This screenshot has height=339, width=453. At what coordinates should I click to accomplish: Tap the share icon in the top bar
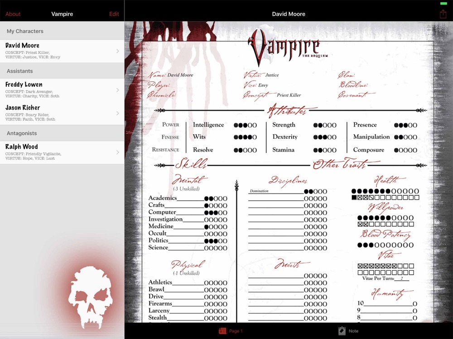(x=443, y=14)
